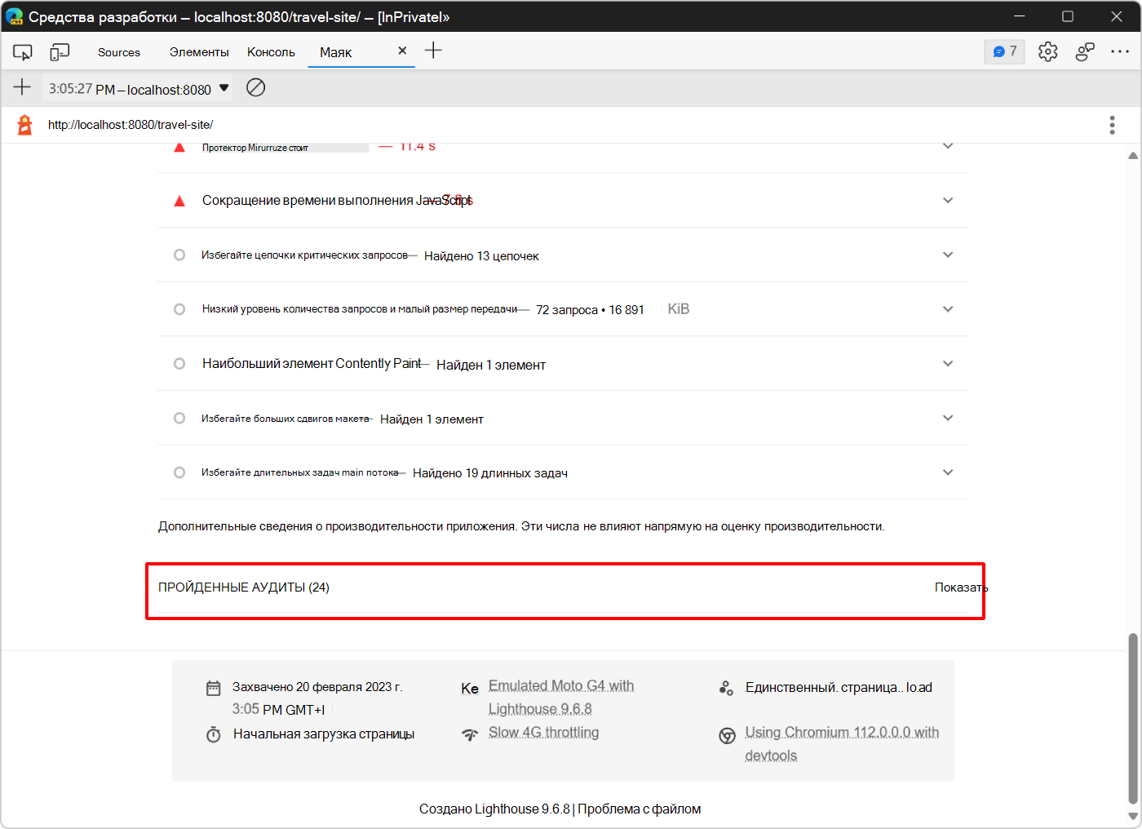
Task: Click the issues counter showing 7
Action: (x=1004, y=51)
